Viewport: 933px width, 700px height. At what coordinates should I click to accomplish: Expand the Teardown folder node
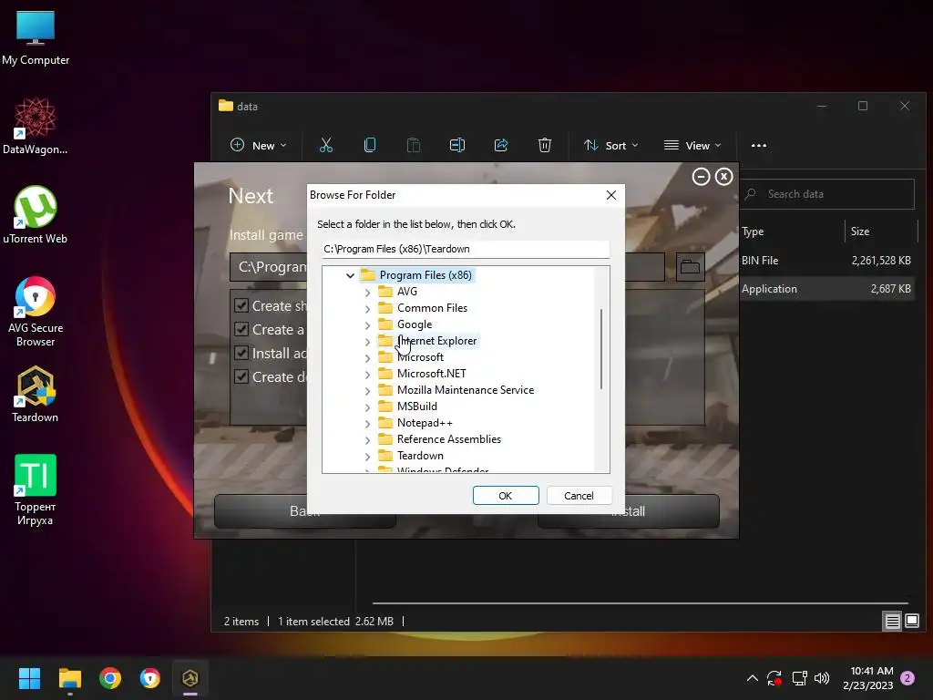pos(367,457)
